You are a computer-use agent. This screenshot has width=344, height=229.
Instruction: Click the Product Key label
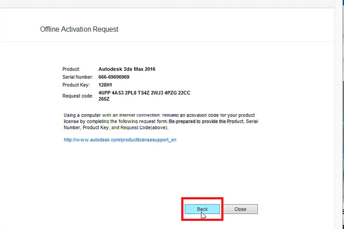(x=76, y=85)
